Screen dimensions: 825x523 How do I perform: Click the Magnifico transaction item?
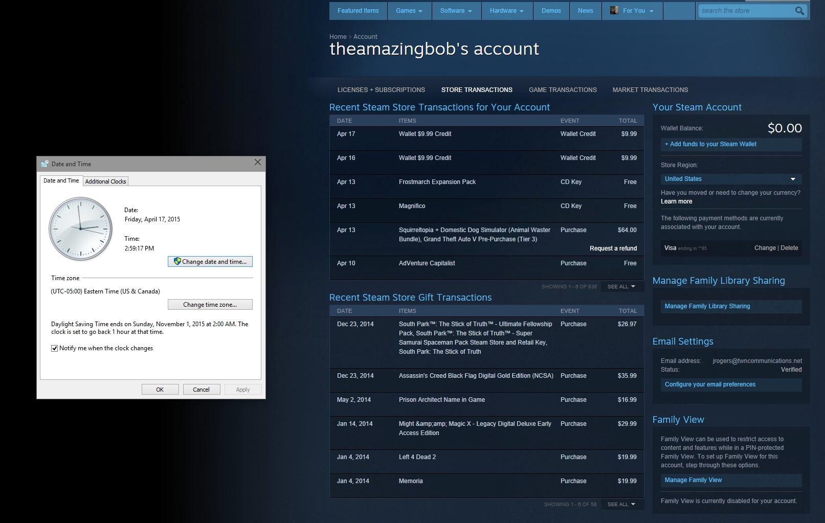tap(412, 206)
